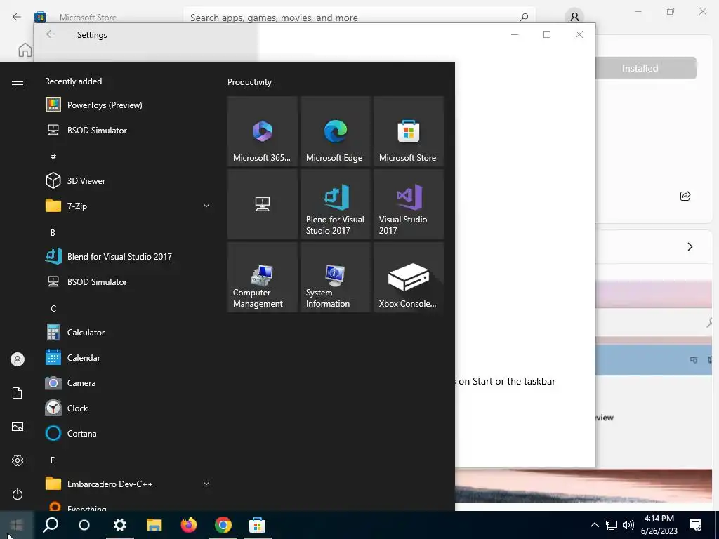Go back in the Settings window

[x=51, y=34]
